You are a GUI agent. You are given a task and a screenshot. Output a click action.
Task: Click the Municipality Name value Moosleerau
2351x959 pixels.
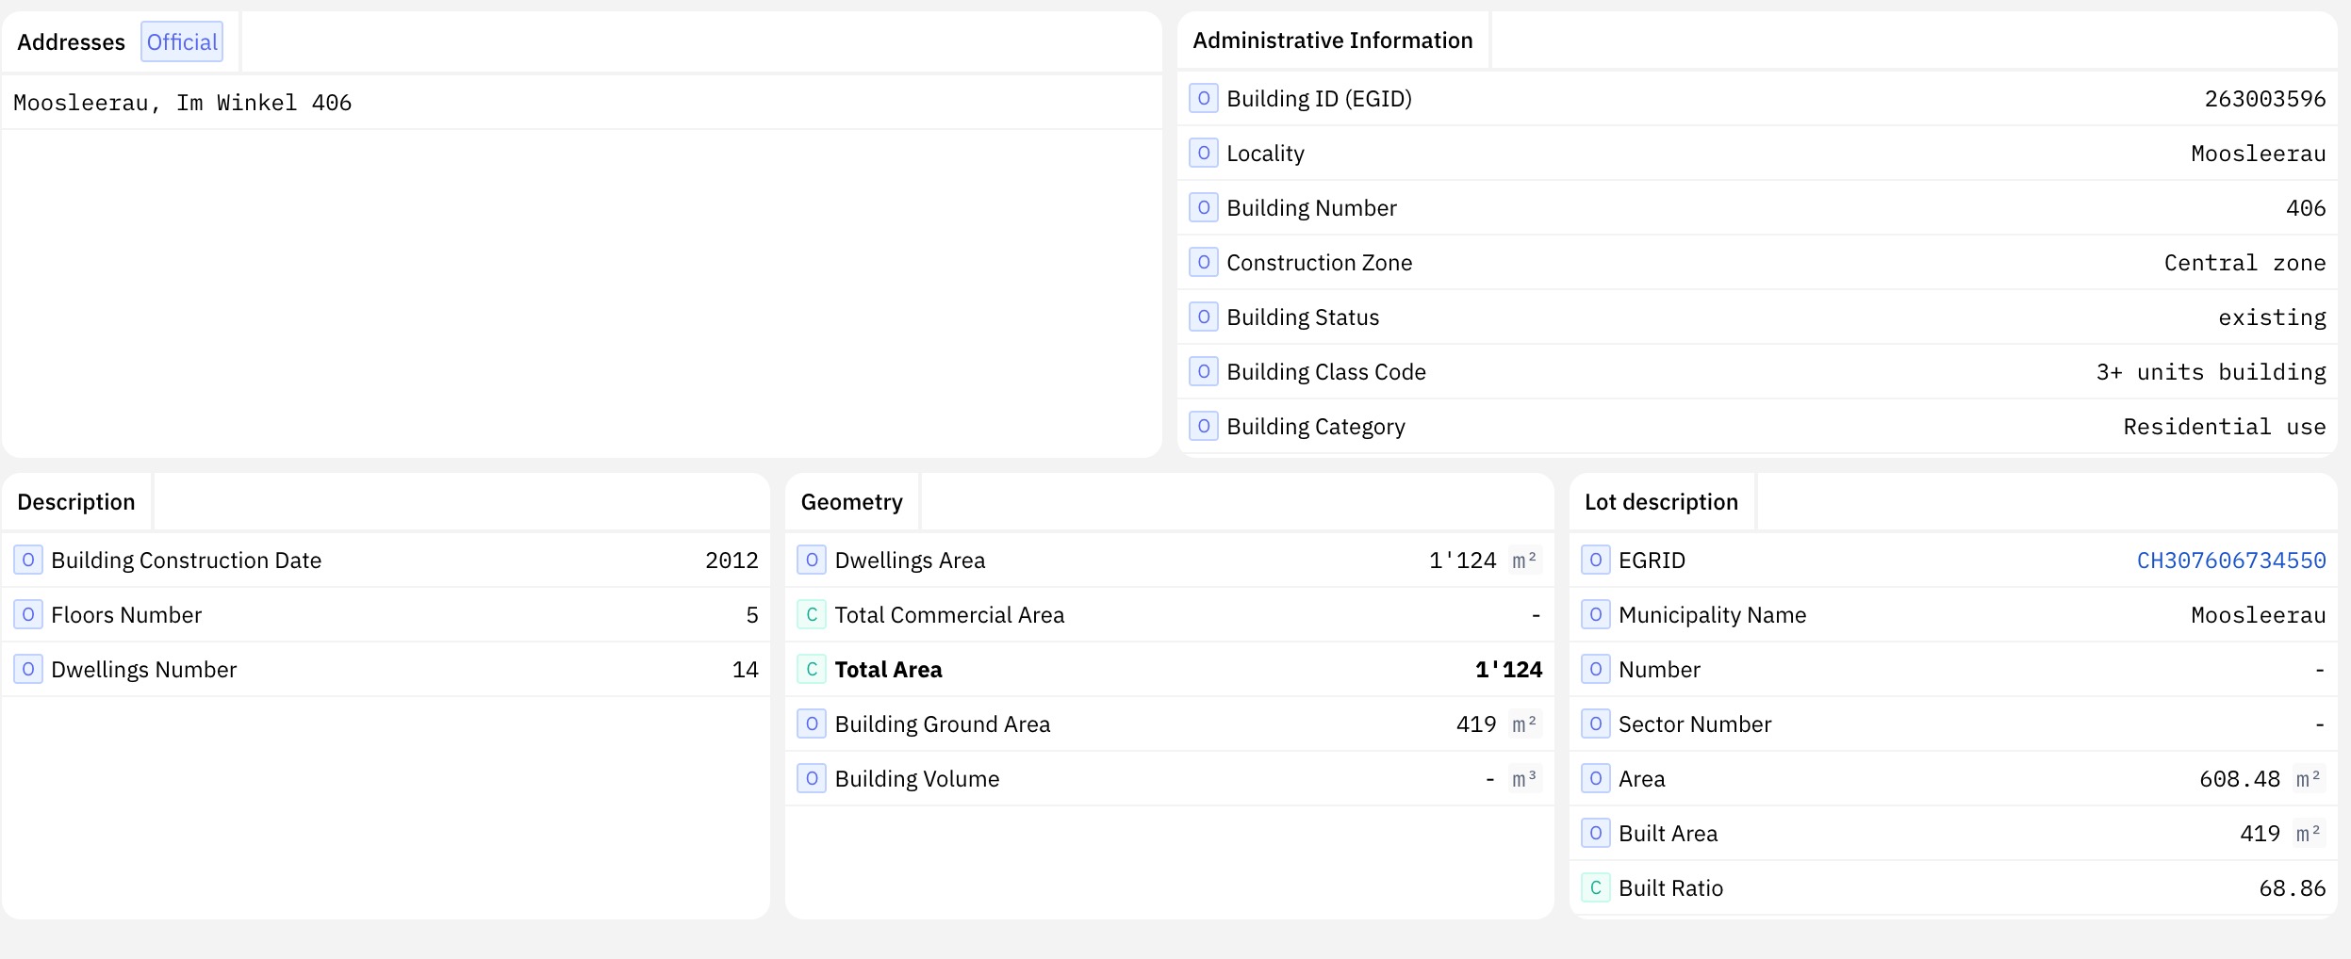[x=2258, y=615]
